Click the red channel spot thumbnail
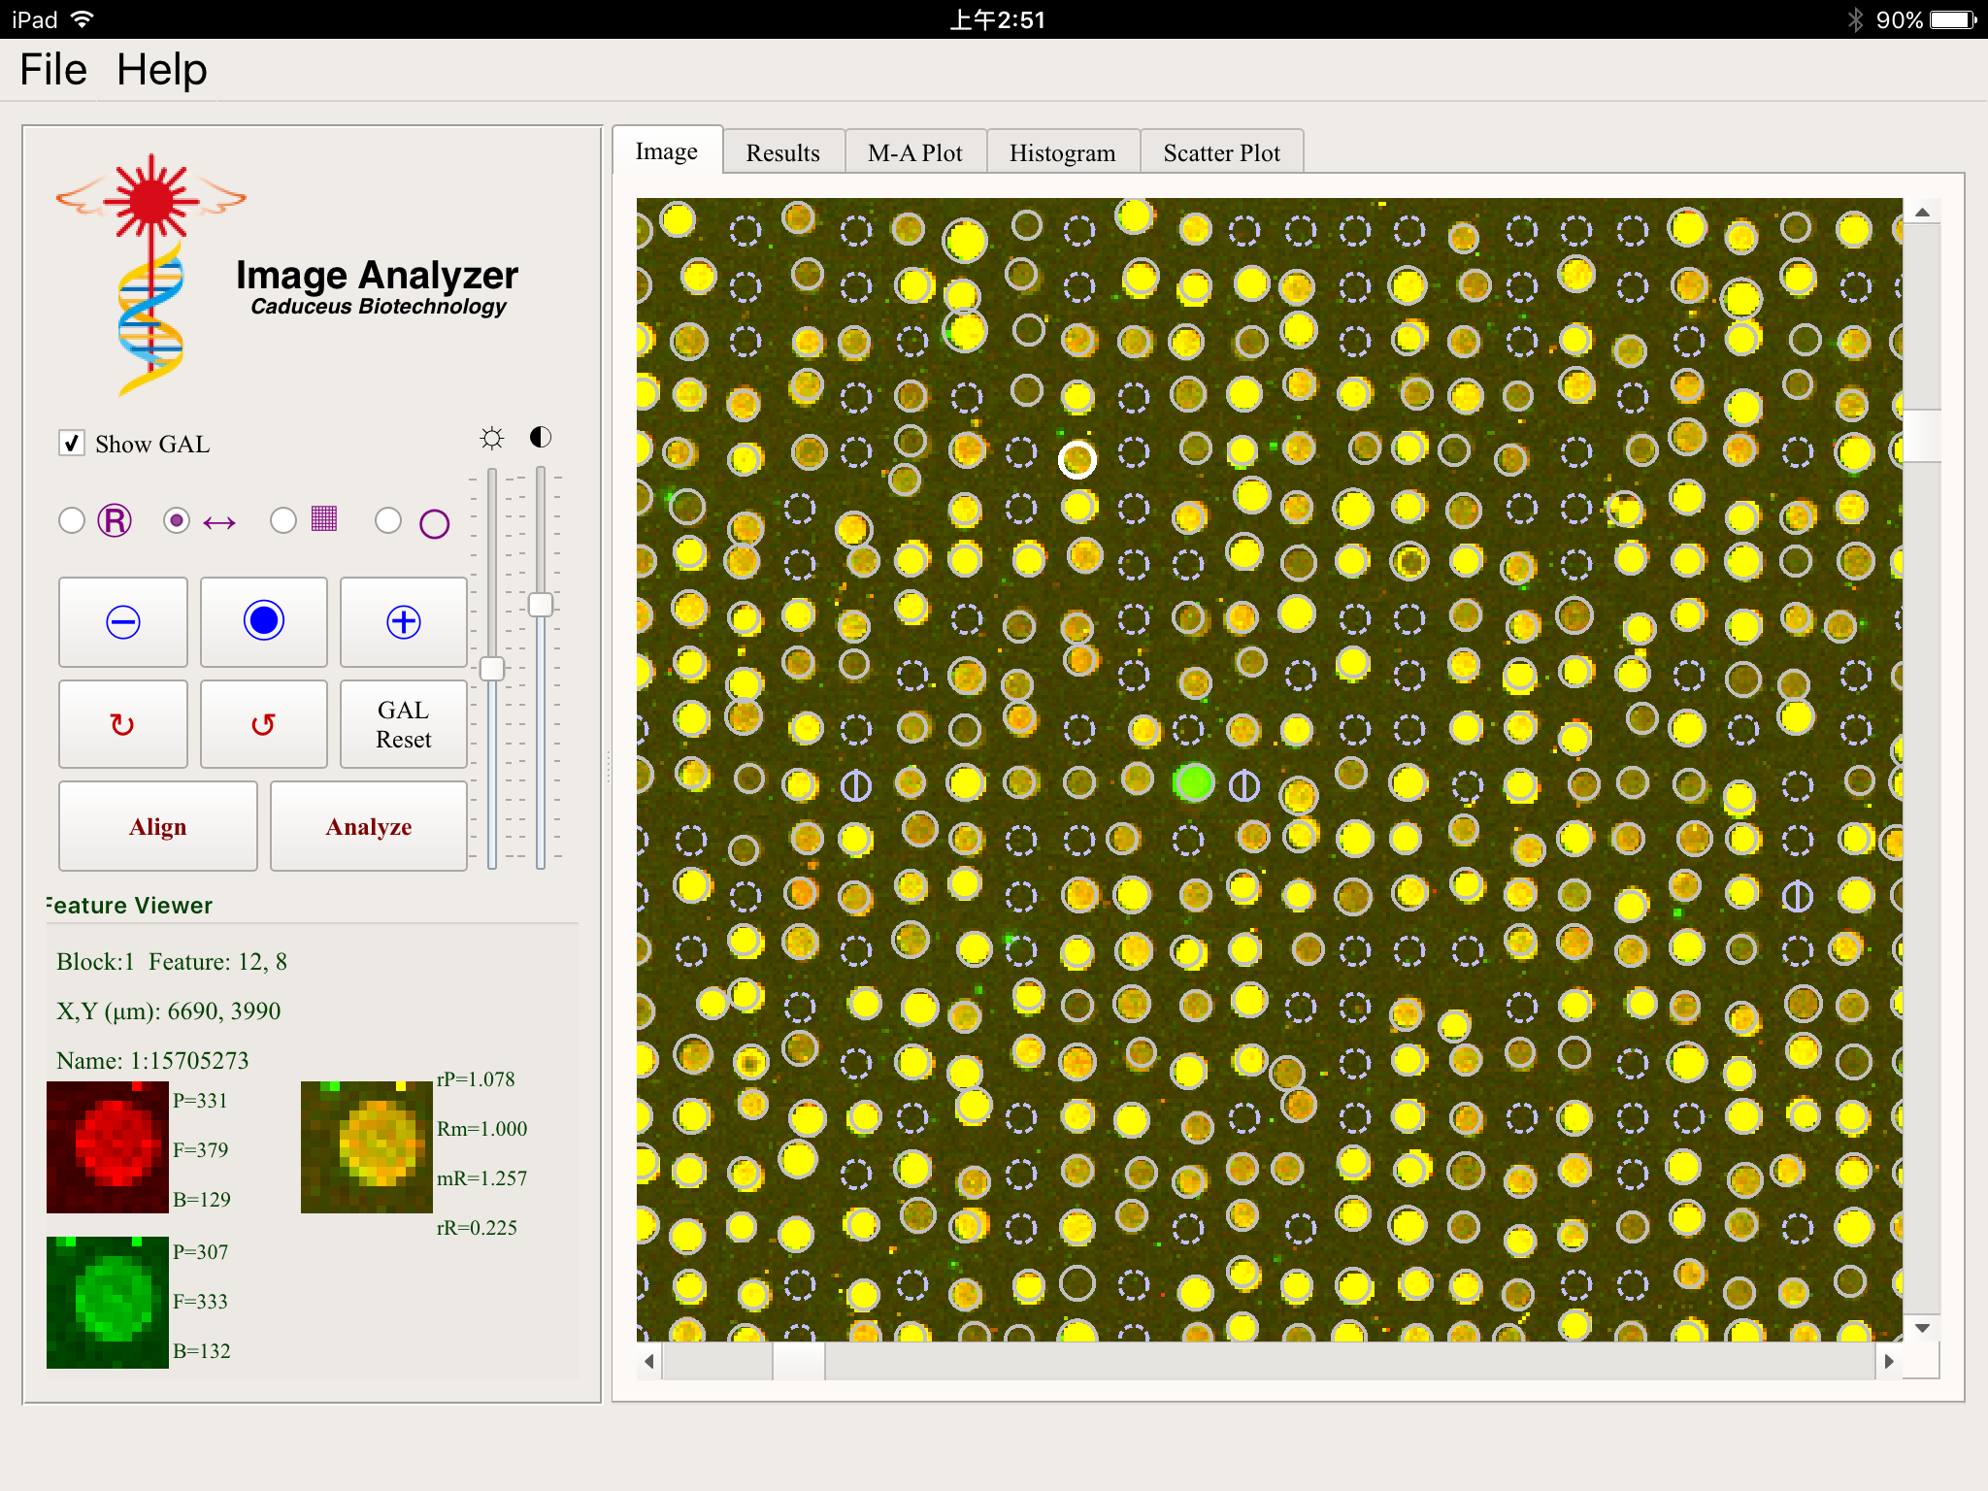This screenshot has height=1491, width=1988. pos(108,1147)
